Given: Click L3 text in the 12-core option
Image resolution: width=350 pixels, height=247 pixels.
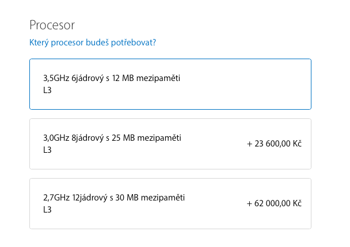Looking at the screenshot, I should [x=48, y=210].
